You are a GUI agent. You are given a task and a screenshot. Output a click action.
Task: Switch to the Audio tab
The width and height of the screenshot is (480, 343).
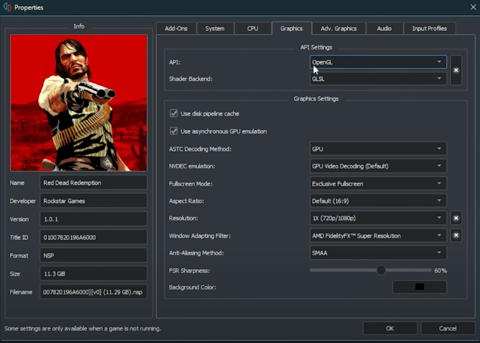(384, 28)
